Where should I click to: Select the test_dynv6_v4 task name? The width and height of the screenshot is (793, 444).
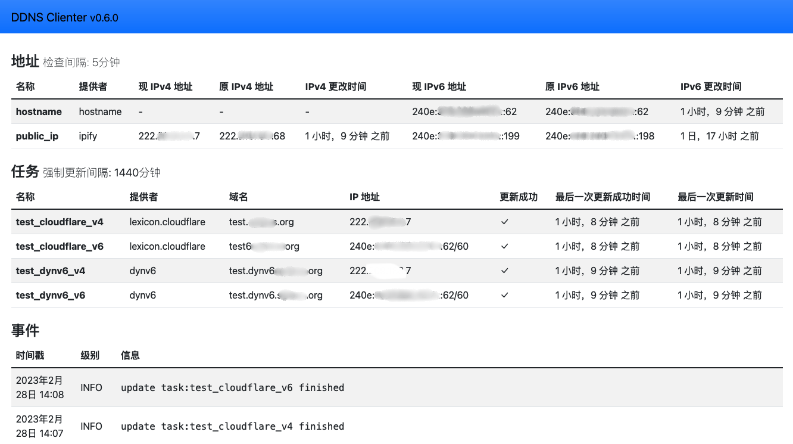[x=51, y=271]
